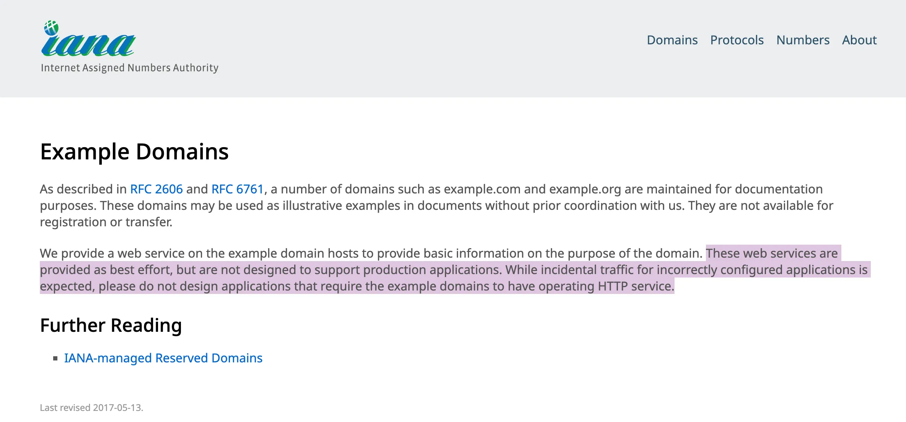Navigate to the Numbers page
This screenshot has height=422, width=906.
click(803, 40)
